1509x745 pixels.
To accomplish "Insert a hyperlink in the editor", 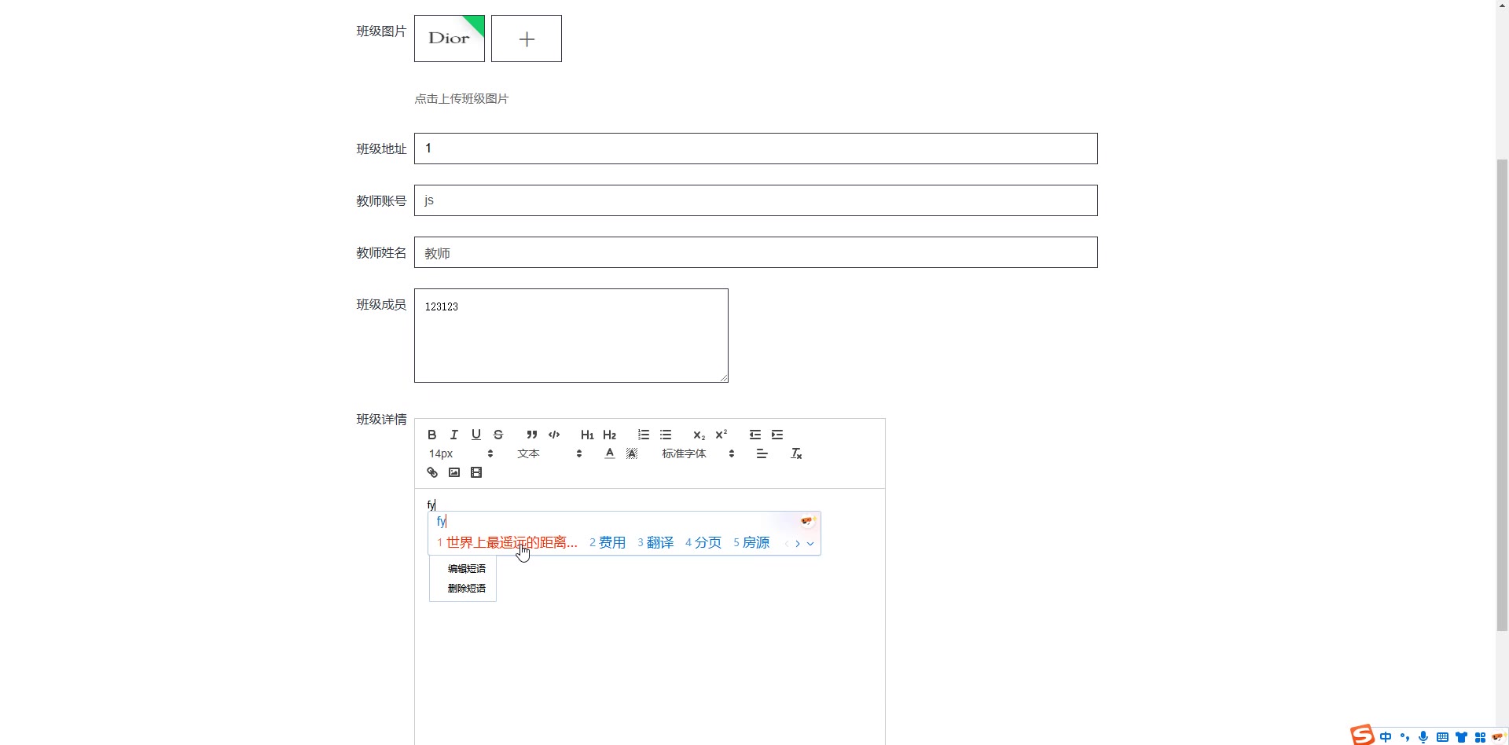I will click(x=432, y=472).
